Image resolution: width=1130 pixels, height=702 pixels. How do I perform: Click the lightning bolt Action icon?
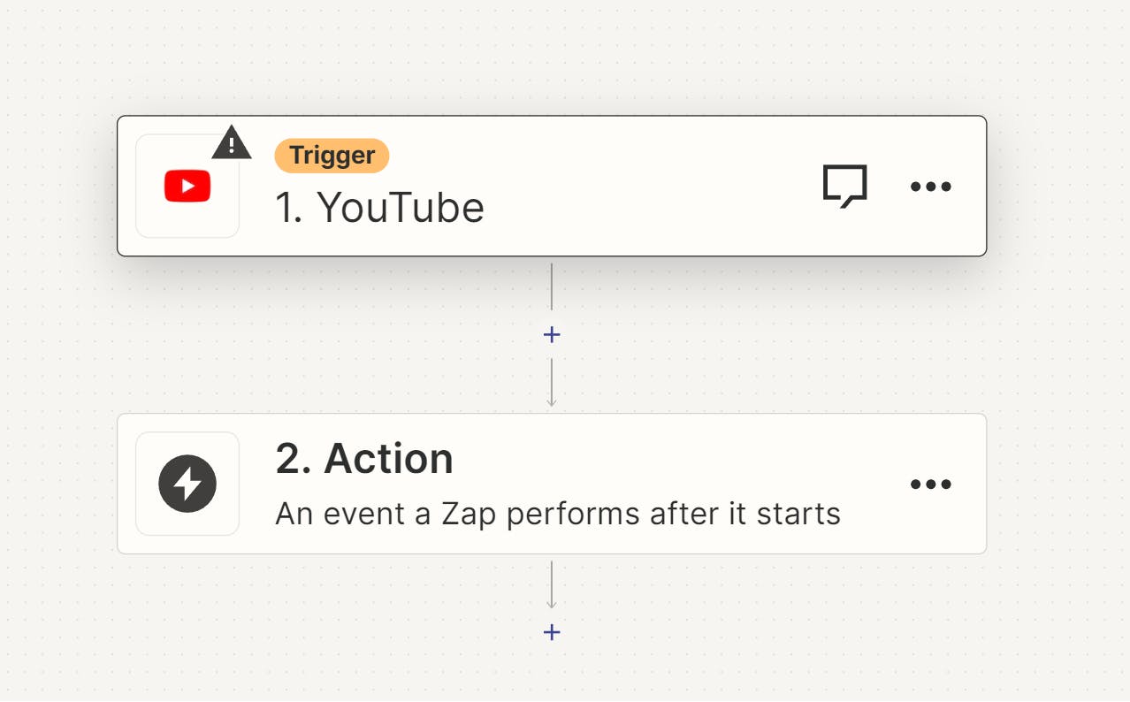click(x=187, y=484)
